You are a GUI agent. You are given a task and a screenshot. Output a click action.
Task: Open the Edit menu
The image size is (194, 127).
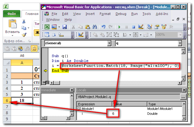coord(65,14)
